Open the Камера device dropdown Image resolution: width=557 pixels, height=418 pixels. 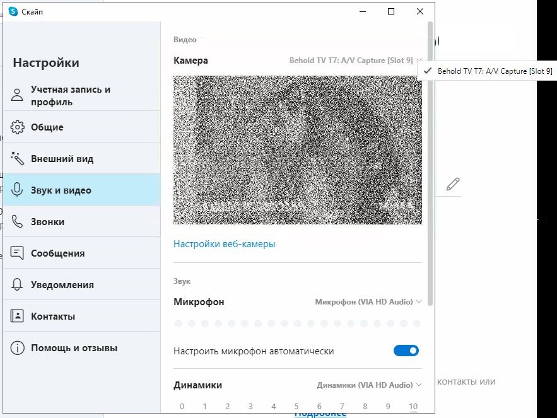click(x=355, y=61)
